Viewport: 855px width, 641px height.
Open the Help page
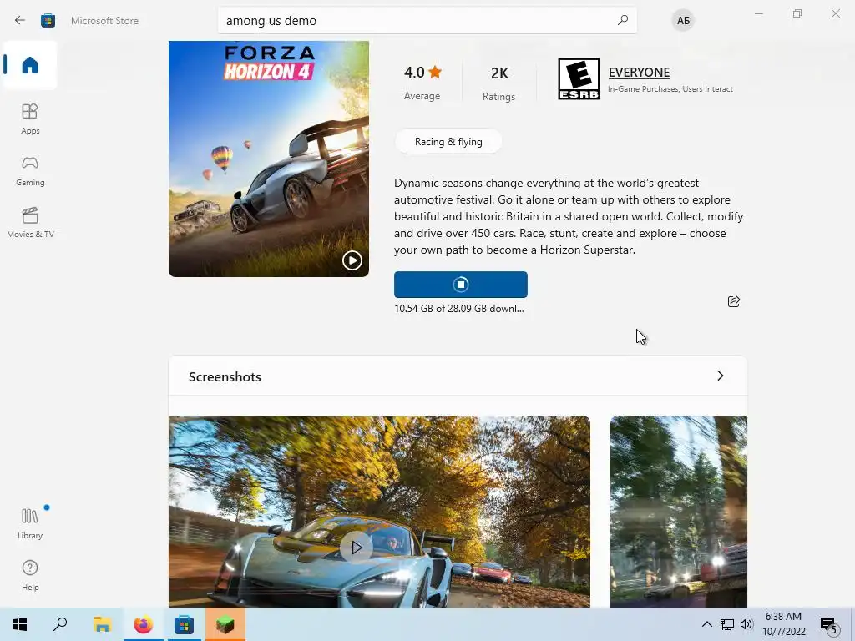(x=30, y=575)
